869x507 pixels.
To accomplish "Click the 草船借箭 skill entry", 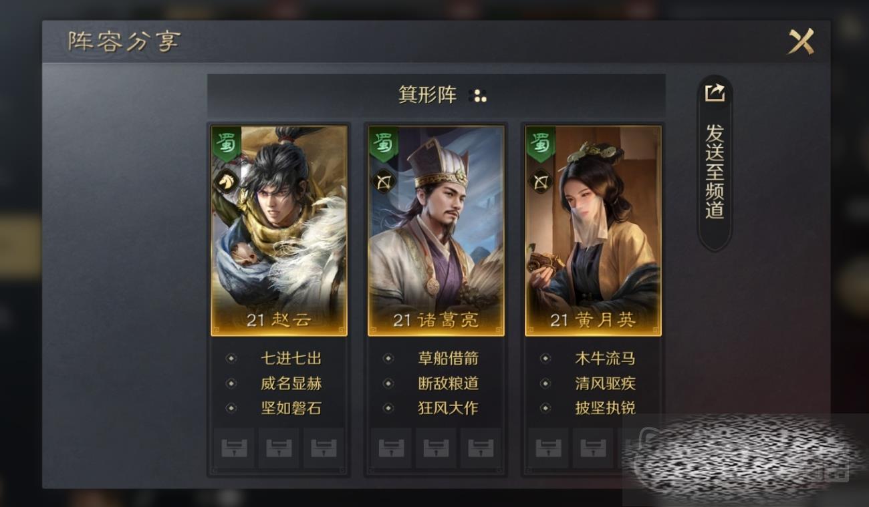I will pyautogui.click(x=448, y=359).
